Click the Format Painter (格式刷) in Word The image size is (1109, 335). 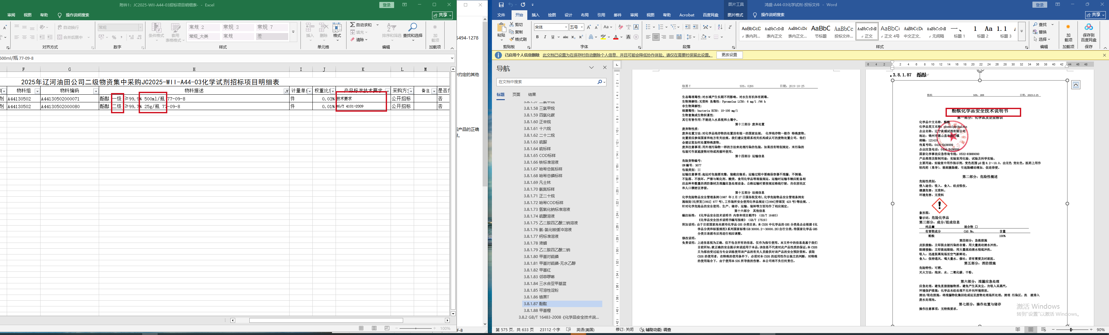(x=517, y=39)
